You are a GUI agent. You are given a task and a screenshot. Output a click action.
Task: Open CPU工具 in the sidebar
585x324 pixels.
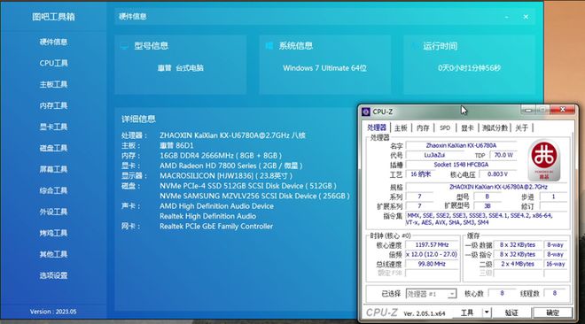click(x=53, y=64)
